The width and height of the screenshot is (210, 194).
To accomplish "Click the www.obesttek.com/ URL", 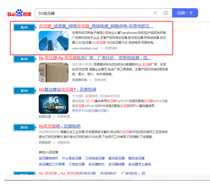I will [x=85, y=48].
